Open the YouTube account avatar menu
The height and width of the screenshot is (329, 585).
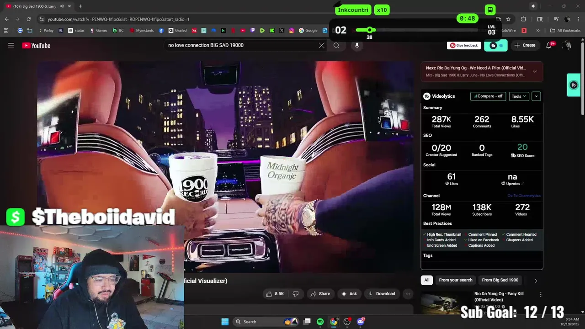567,45
